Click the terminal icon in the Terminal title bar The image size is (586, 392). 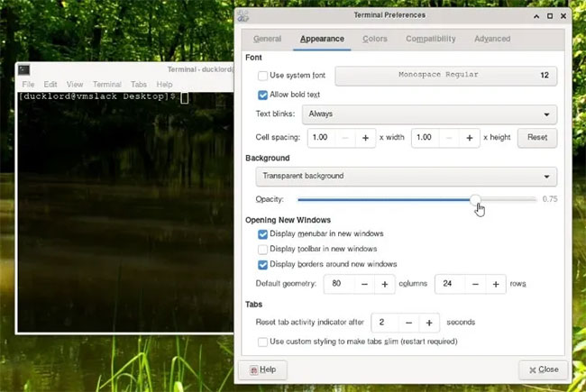(x=24, y=70)
